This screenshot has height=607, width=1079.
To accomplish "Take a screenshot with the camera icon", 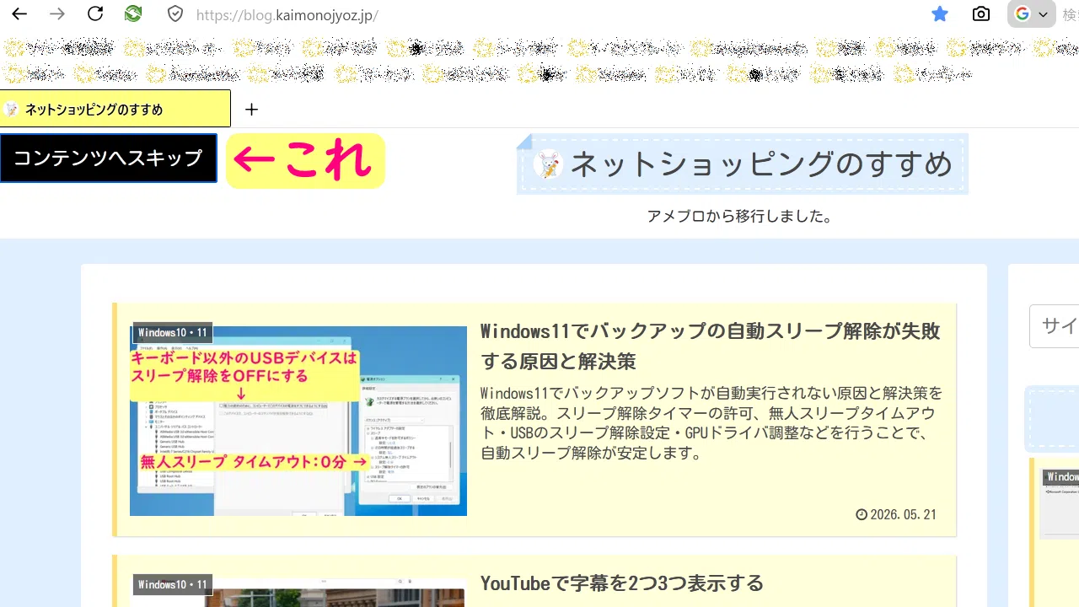I will pyautogui.click(x=981, y=14).
